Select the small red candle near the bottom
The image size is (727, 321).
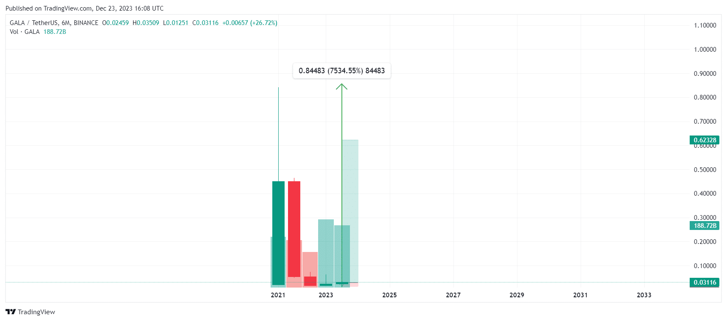310,281
